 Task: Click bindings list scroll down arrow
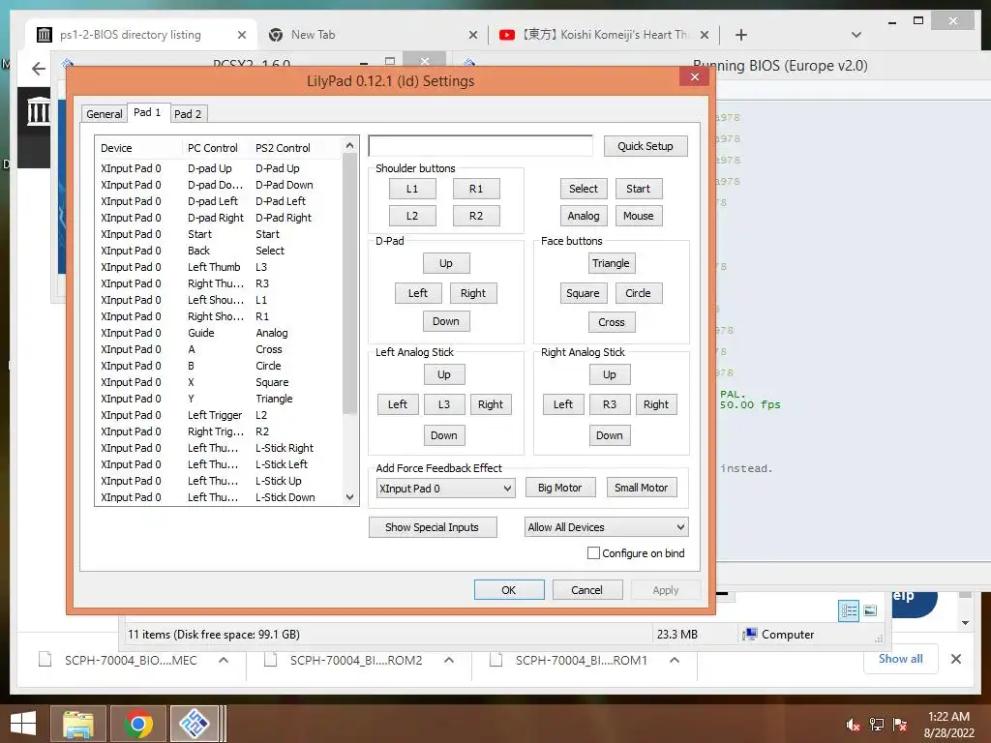[x=349, y=497]
